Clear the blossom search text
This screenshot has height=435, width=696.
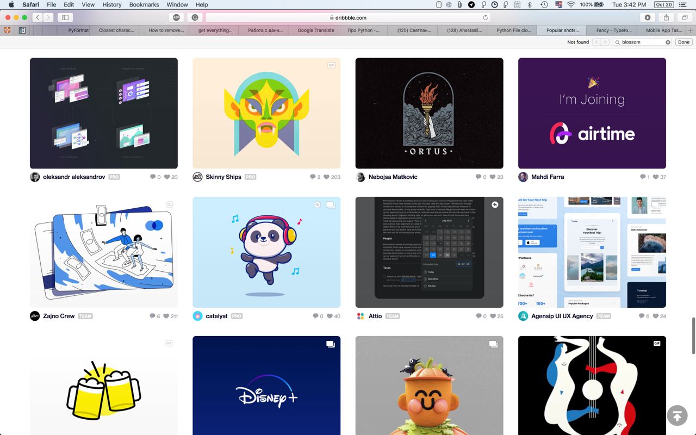[668, 42]
